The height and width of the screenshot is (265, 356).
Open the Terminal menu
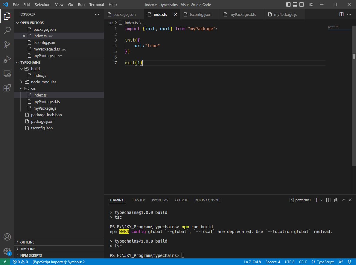[97, 4]
